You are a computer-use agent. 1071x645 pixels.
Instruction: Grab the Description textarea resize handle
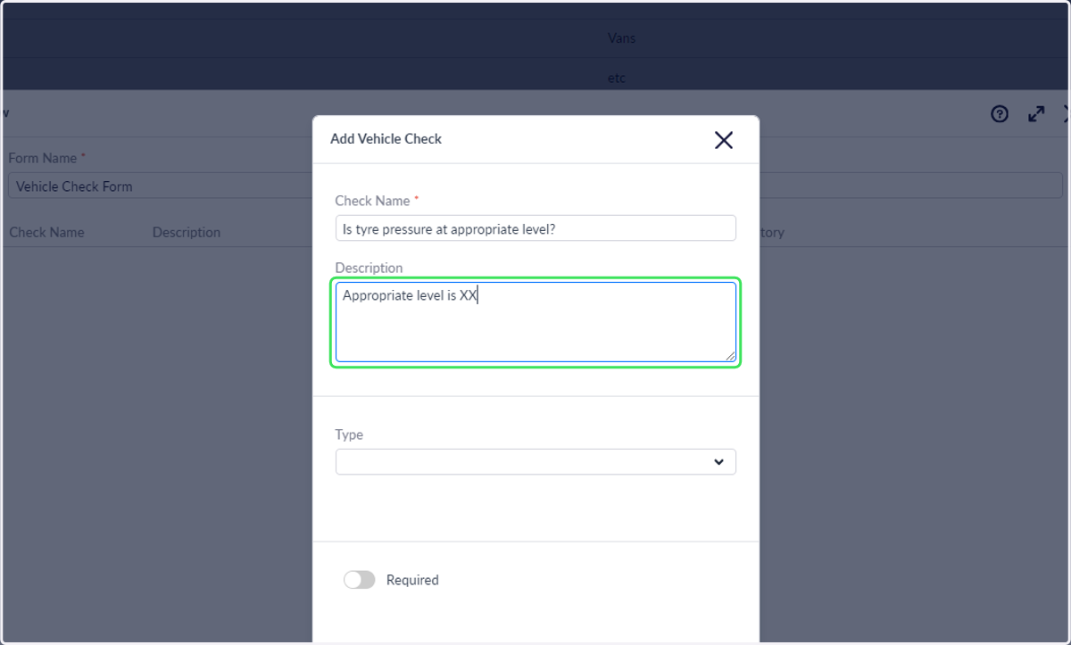pos(730,356)
